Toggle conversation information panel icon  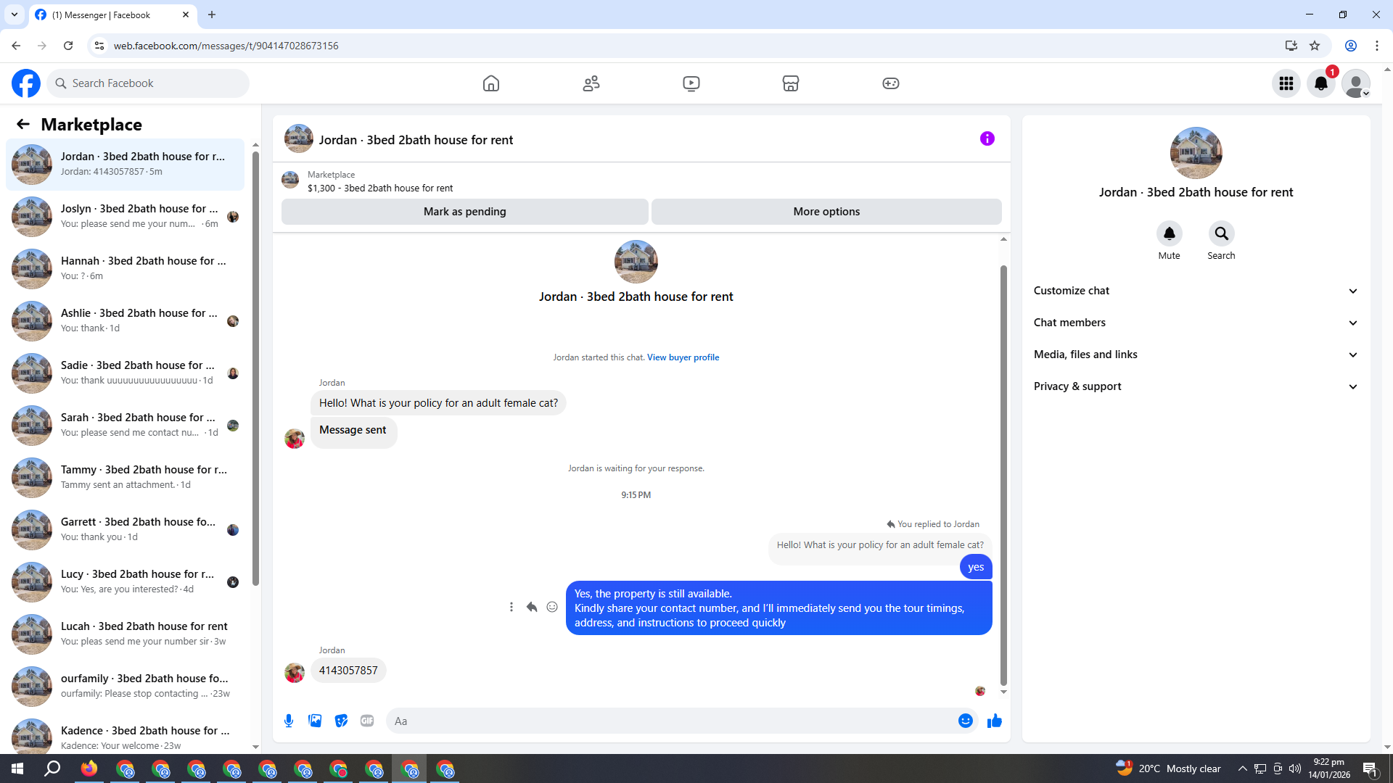pos(987,138)
